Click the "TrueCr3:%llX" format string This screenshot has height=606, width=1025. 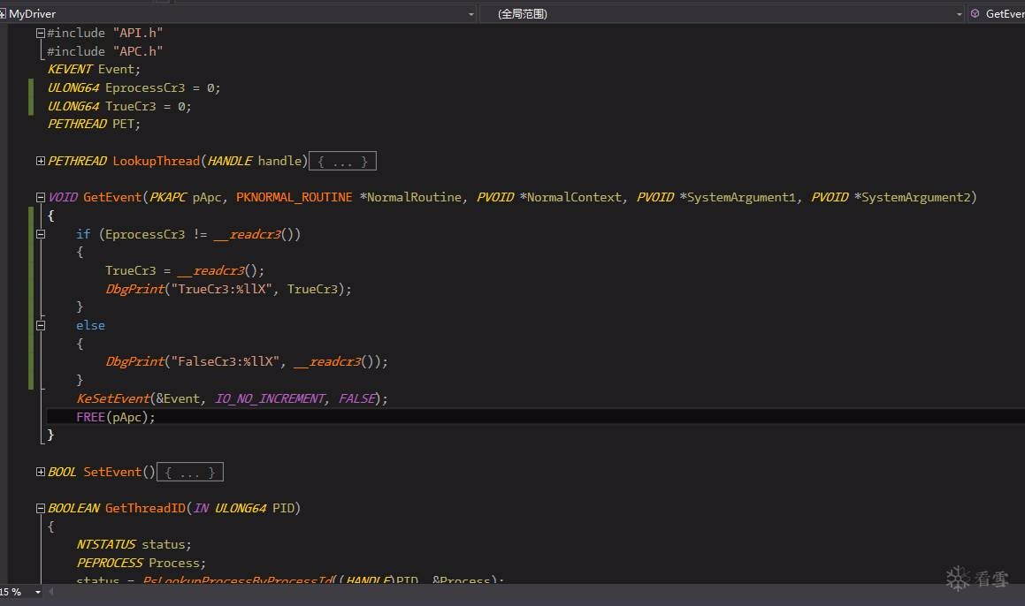222,289
